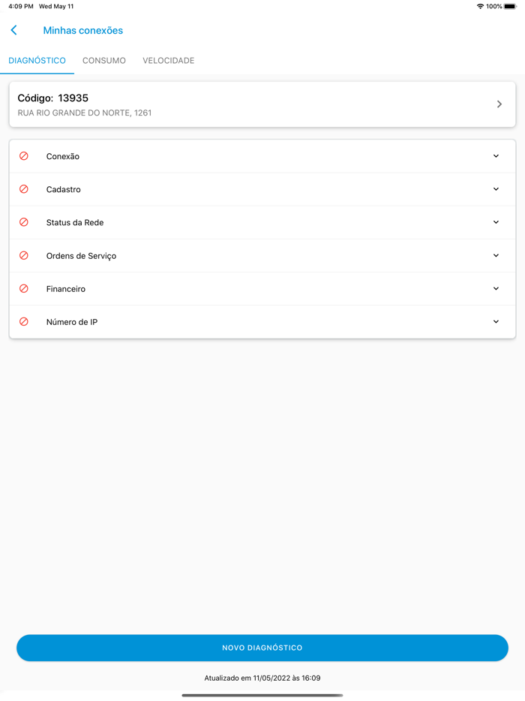Tap the Wi-Fi icon in status bar

480,6
